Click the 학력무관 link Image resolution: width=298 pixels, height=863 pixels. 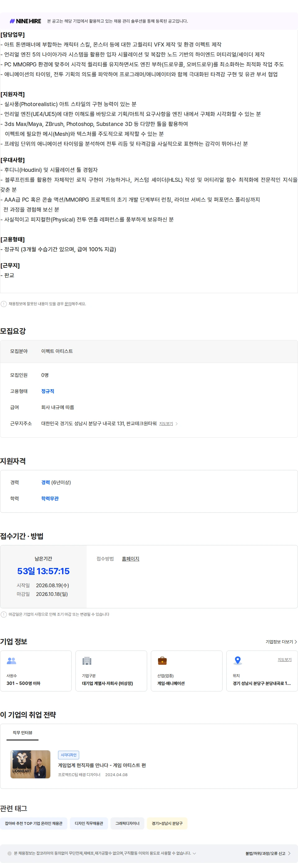tap(50, 499)
